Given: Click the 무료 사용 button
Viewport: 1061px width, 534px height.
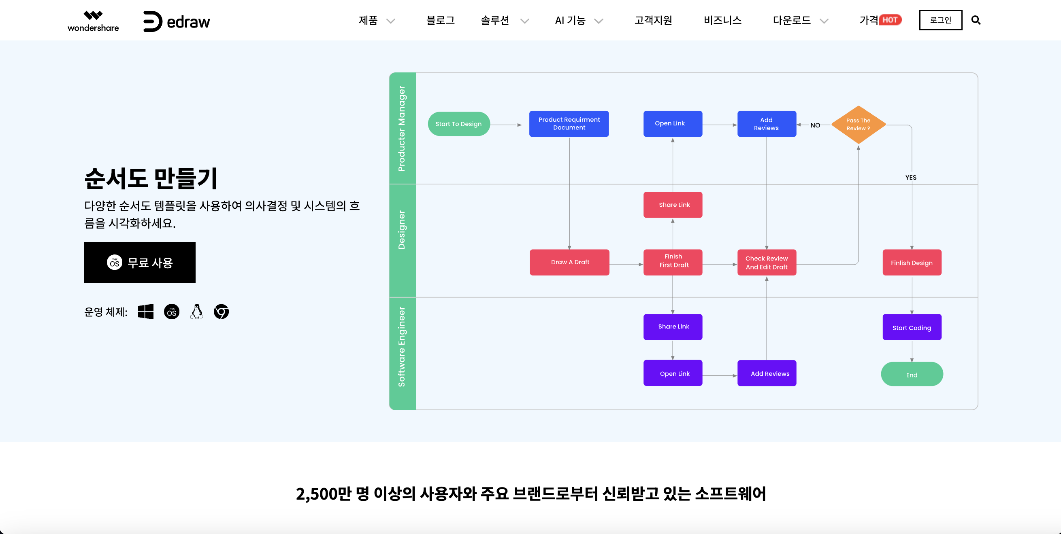Looking at the screenshot, I should (x=140, y=262).
